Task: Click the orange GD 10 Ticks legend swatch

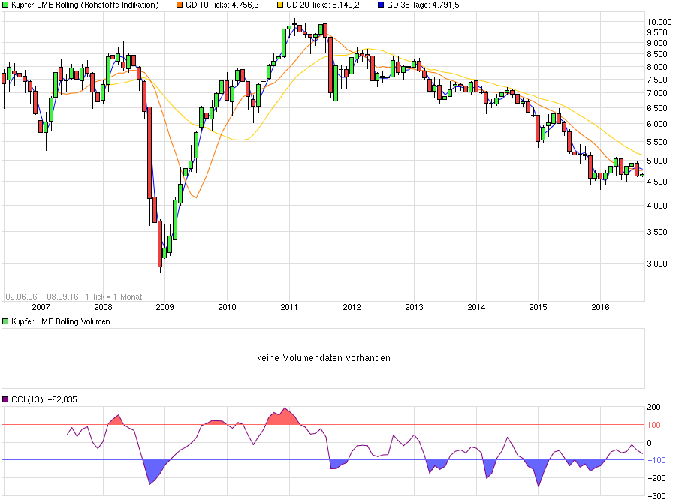Action: click(x=180, y=5)
